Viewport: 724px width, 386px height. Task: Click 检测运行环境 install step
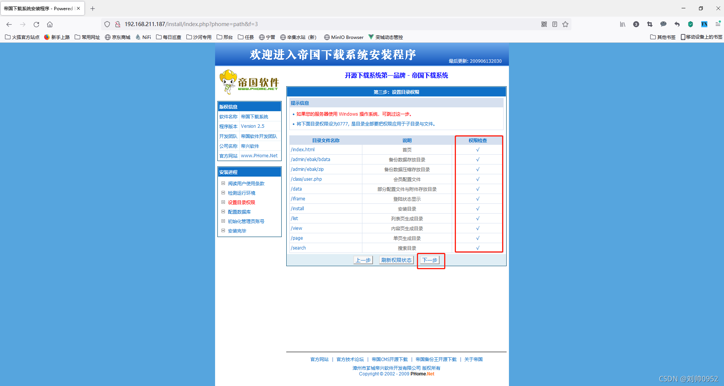coord(242,193)
